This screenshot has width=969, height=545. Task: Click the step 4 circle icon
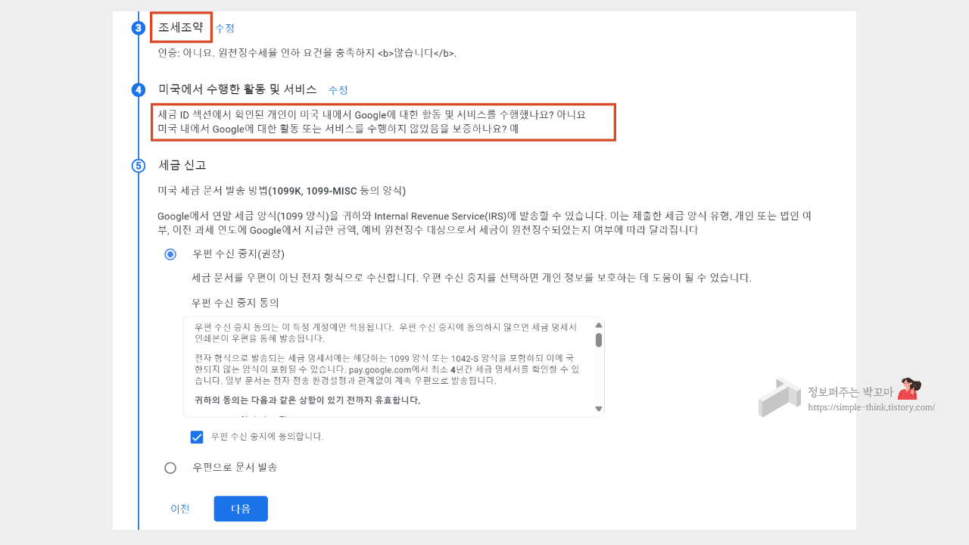(138, 90)
